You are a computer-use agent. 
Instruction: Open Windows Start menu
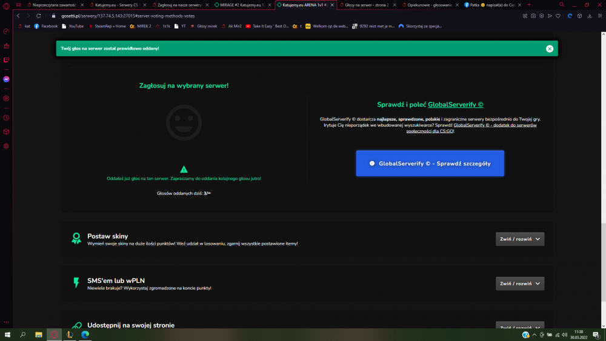[x=7, y=334]
